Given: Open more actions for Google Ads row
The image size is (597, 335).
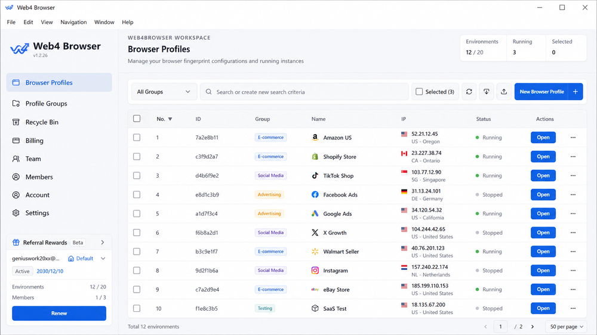Looking at the screenshot, I should pos(573,213).
